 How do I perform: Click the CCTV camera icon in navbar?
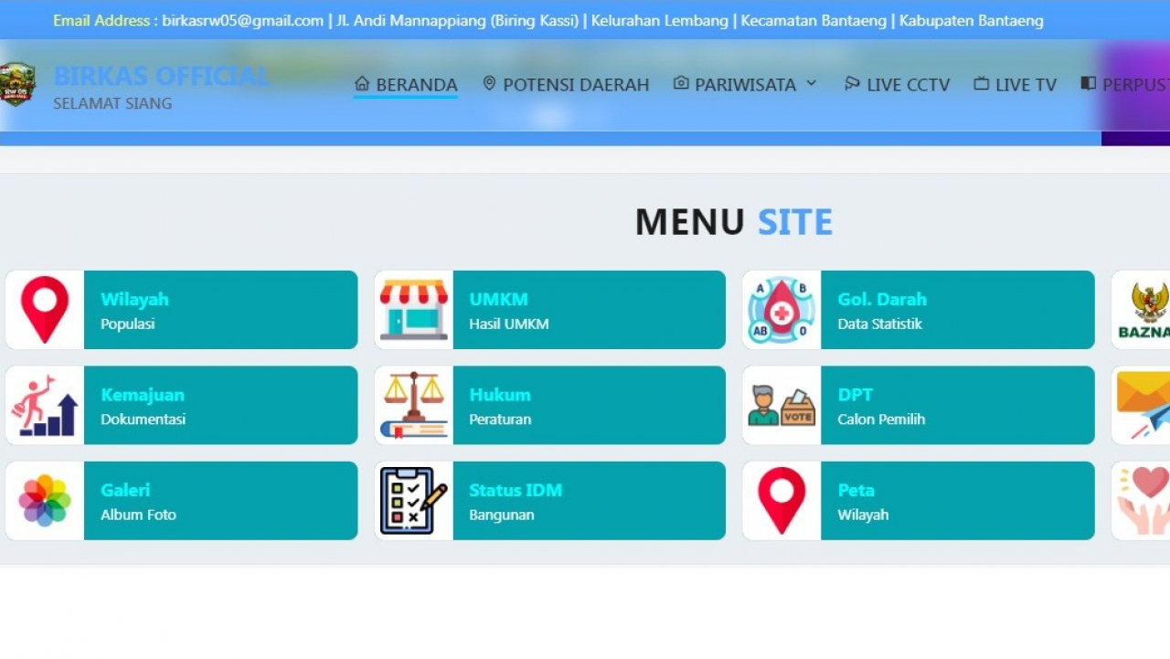[x=852, y=83]
